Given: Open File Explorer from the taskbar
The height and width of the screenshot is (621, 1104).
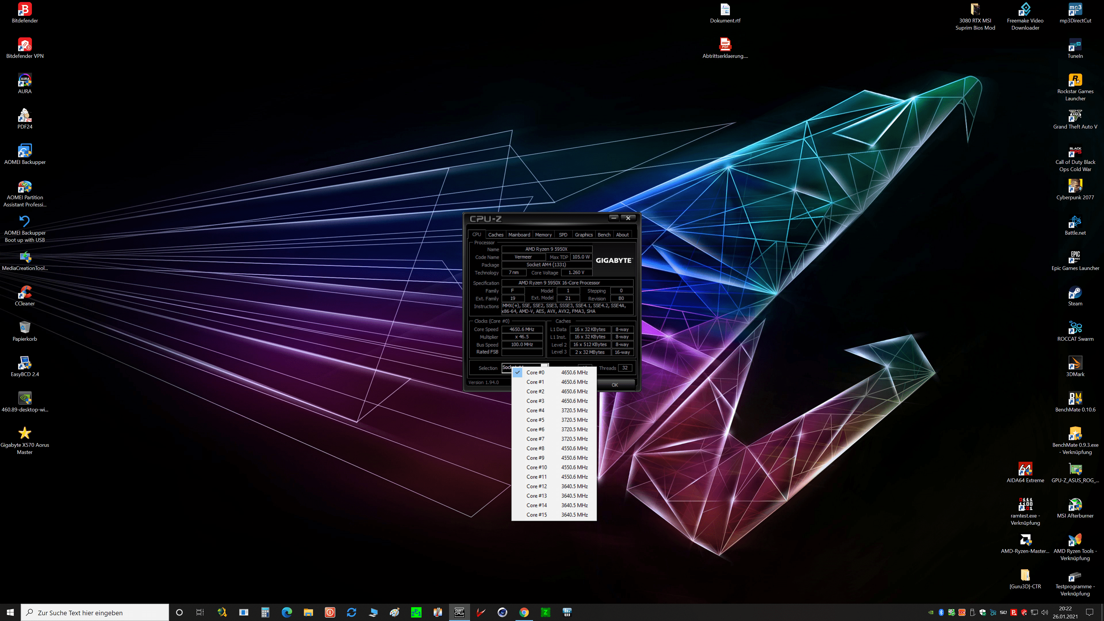Looking at the screenshot, I should point(308,612).
